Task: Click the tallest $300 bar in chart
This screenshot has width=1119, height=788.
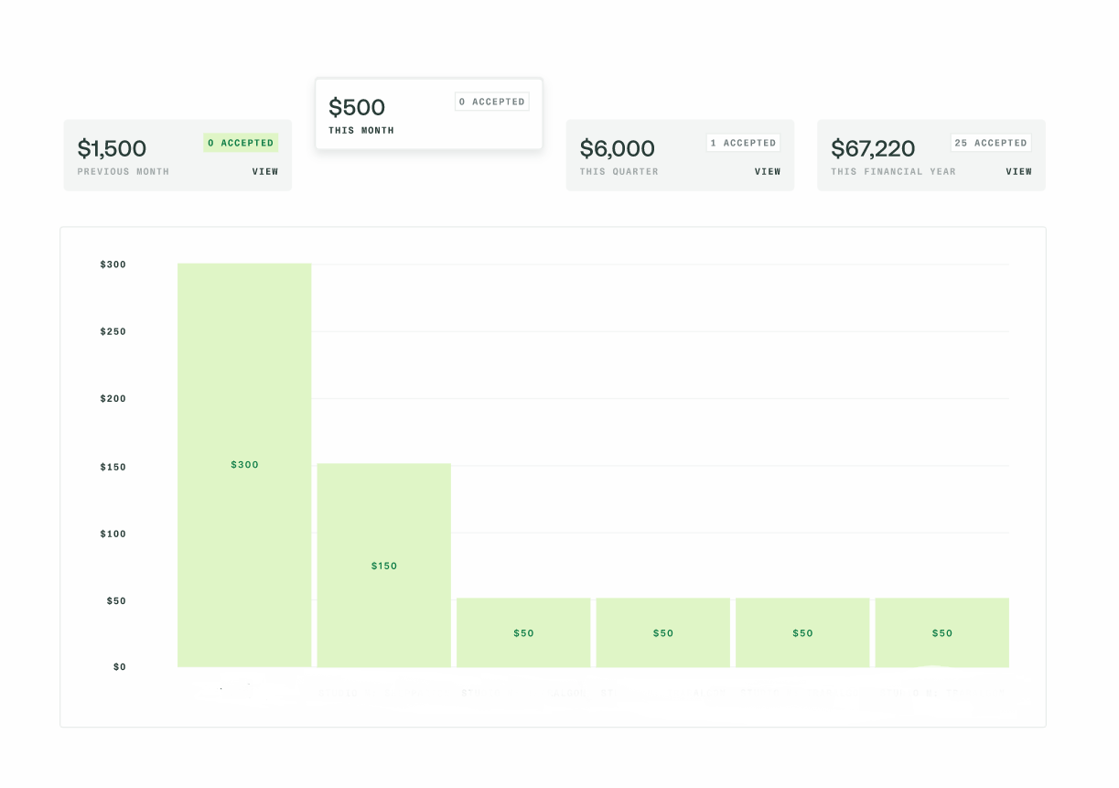Action: (244, 465)
